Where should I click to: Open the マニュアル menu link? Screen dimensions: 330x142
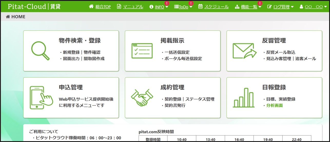pyautogui.click(x=133, y=7)
